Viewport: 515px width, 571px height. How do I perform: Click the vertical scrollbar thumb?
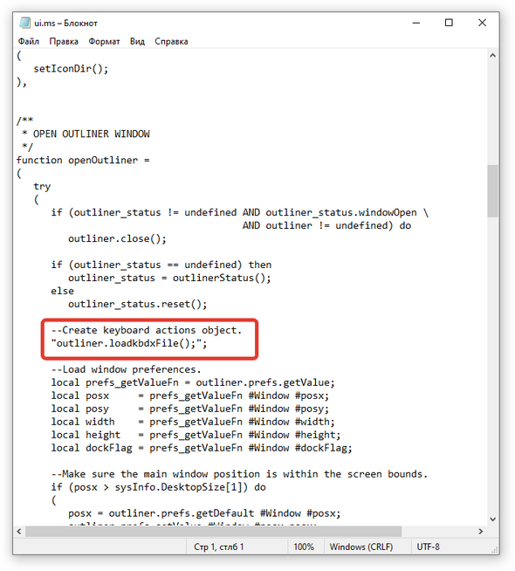pos(493,191)
